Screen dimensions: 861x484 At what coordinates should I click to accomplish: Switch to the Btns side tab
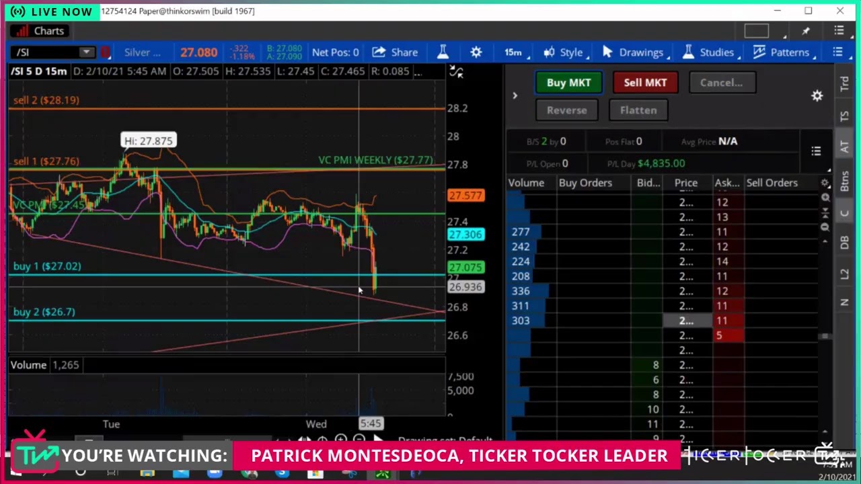coord(844,181)
